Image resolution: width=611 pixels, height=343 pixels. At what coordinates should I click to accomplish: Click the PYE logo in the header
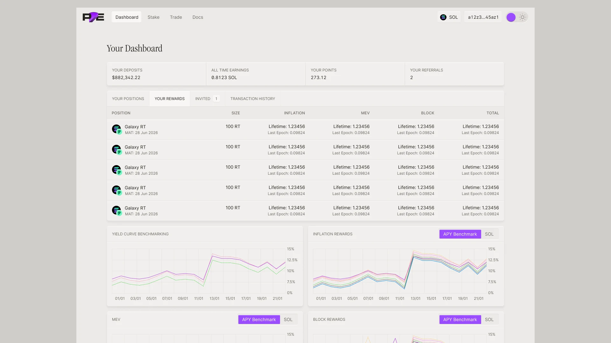click(93, 17)
